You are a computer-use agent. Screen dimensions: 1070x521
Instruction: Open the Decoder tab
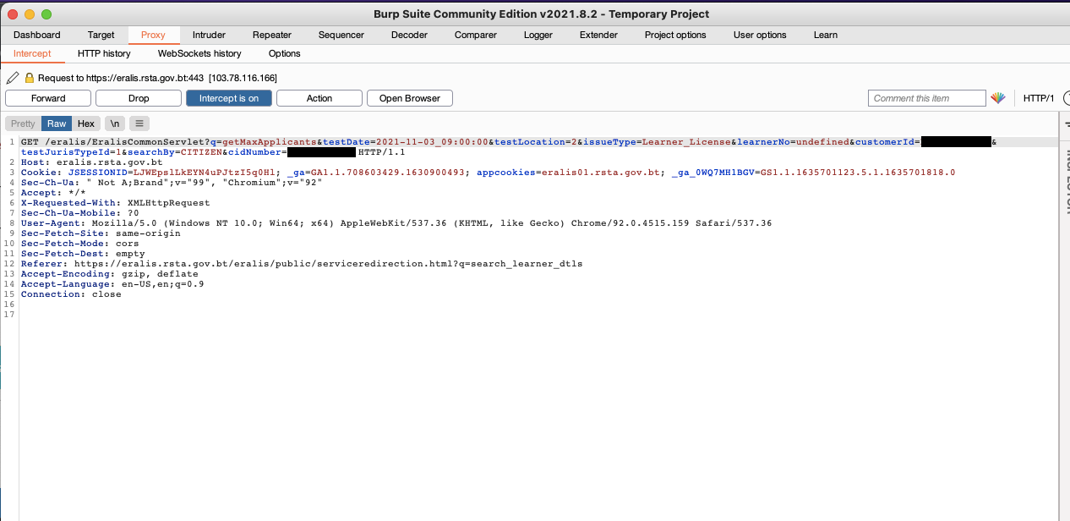pyautogui.click(x=410, y=35)
